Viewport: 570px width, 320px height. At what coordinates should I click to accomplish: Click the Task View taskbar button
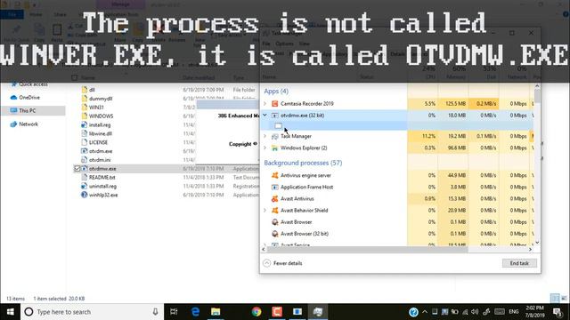tap(174, 312)
